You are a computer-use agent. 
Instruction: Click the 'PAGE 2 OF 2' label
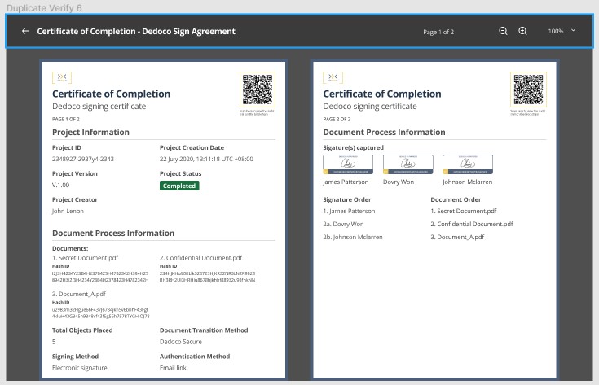coord(337,119)
